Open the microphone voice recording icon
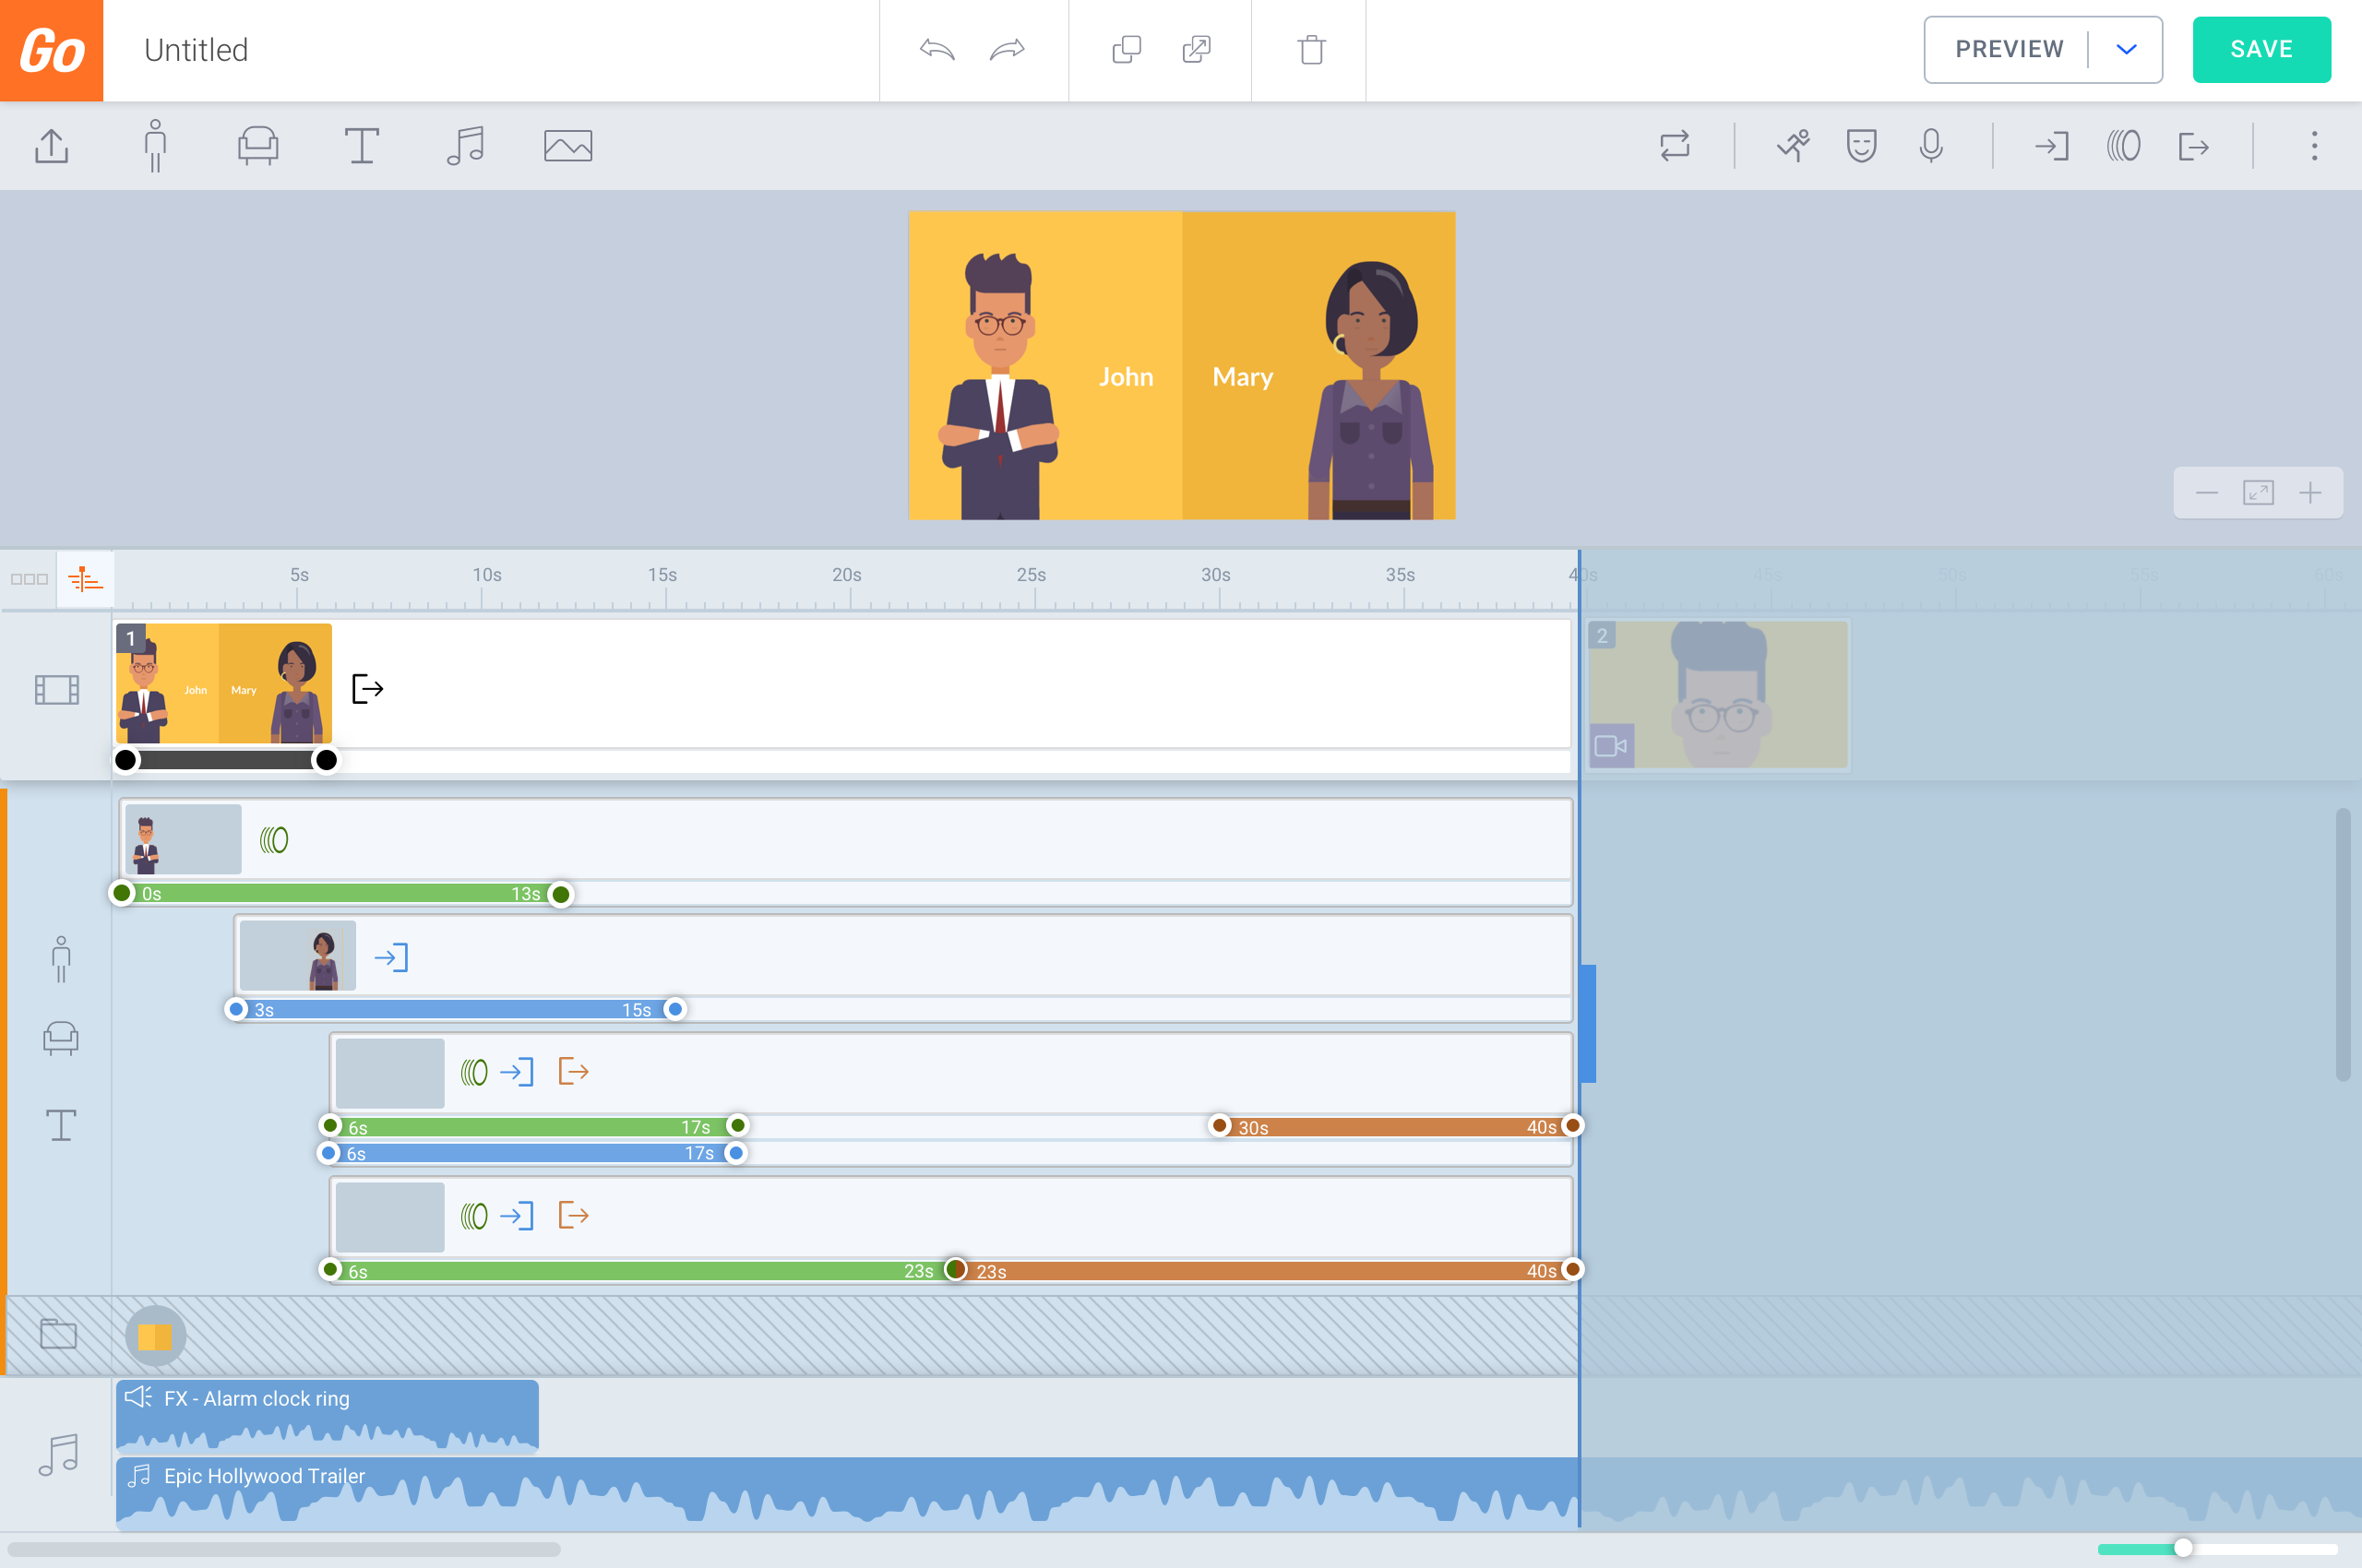The image size is (2362, 1568). pos(1931,146)
